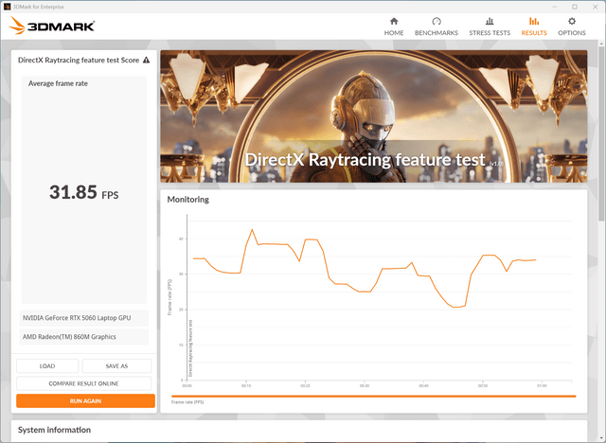Click the orange frame rate timeline bar
The width and height of the screenshot is (606, 443).
point(374,397)
